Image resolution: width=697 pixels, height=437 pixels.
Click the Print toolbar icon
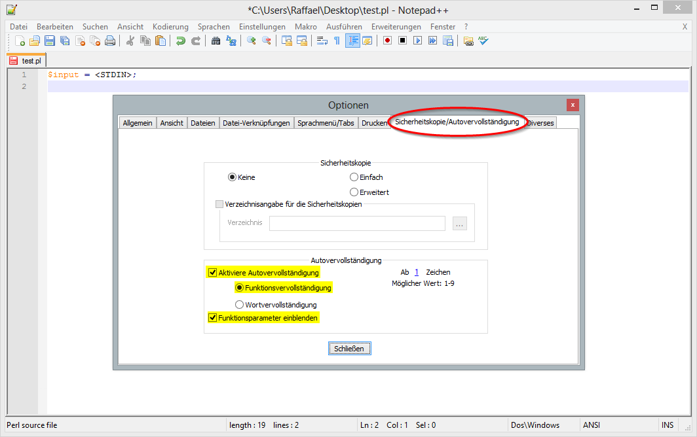110,40
